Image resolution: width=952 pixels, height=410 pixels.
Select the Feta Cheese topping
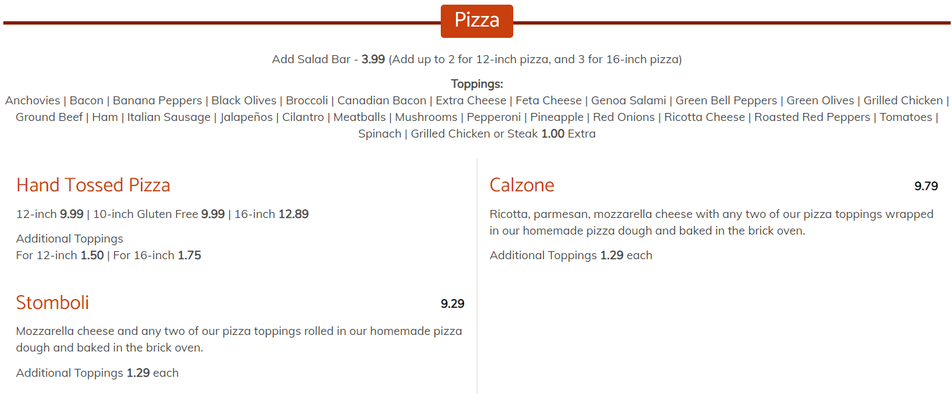click(548, 100)
